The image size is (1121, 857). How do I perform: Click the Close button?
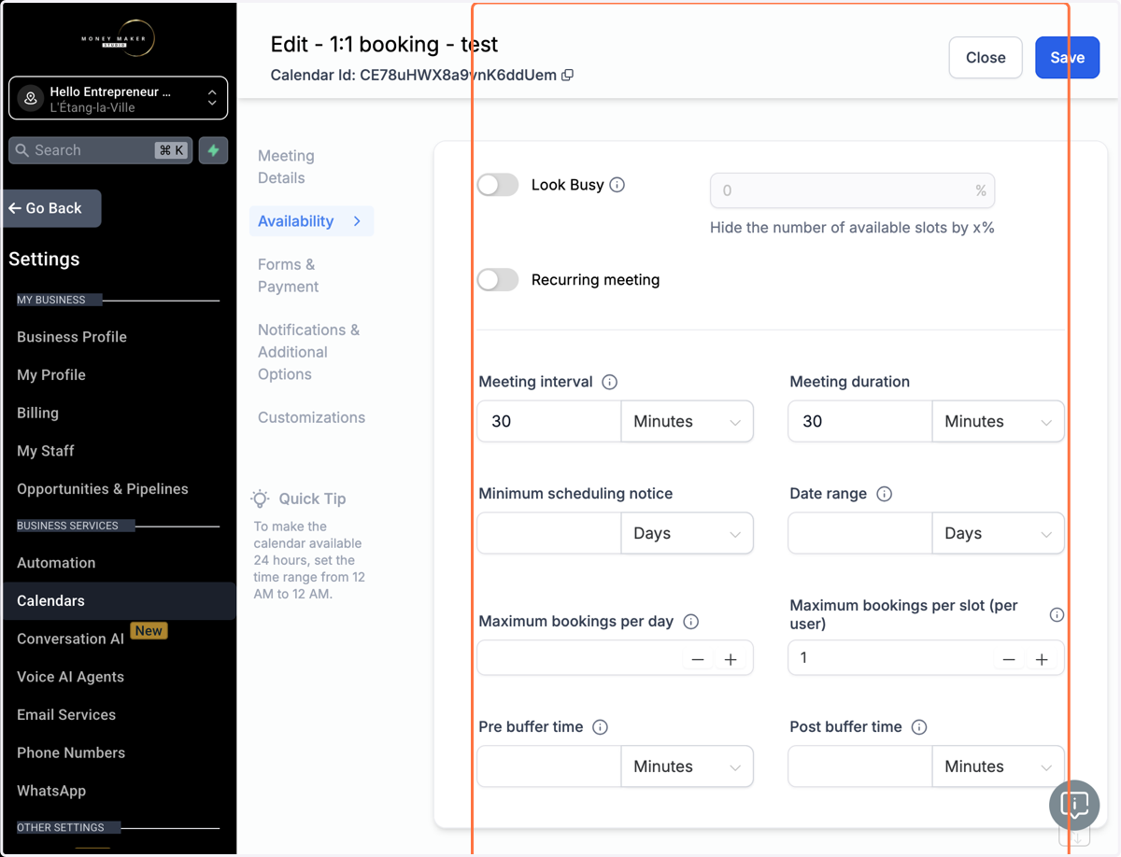(986, 58)
